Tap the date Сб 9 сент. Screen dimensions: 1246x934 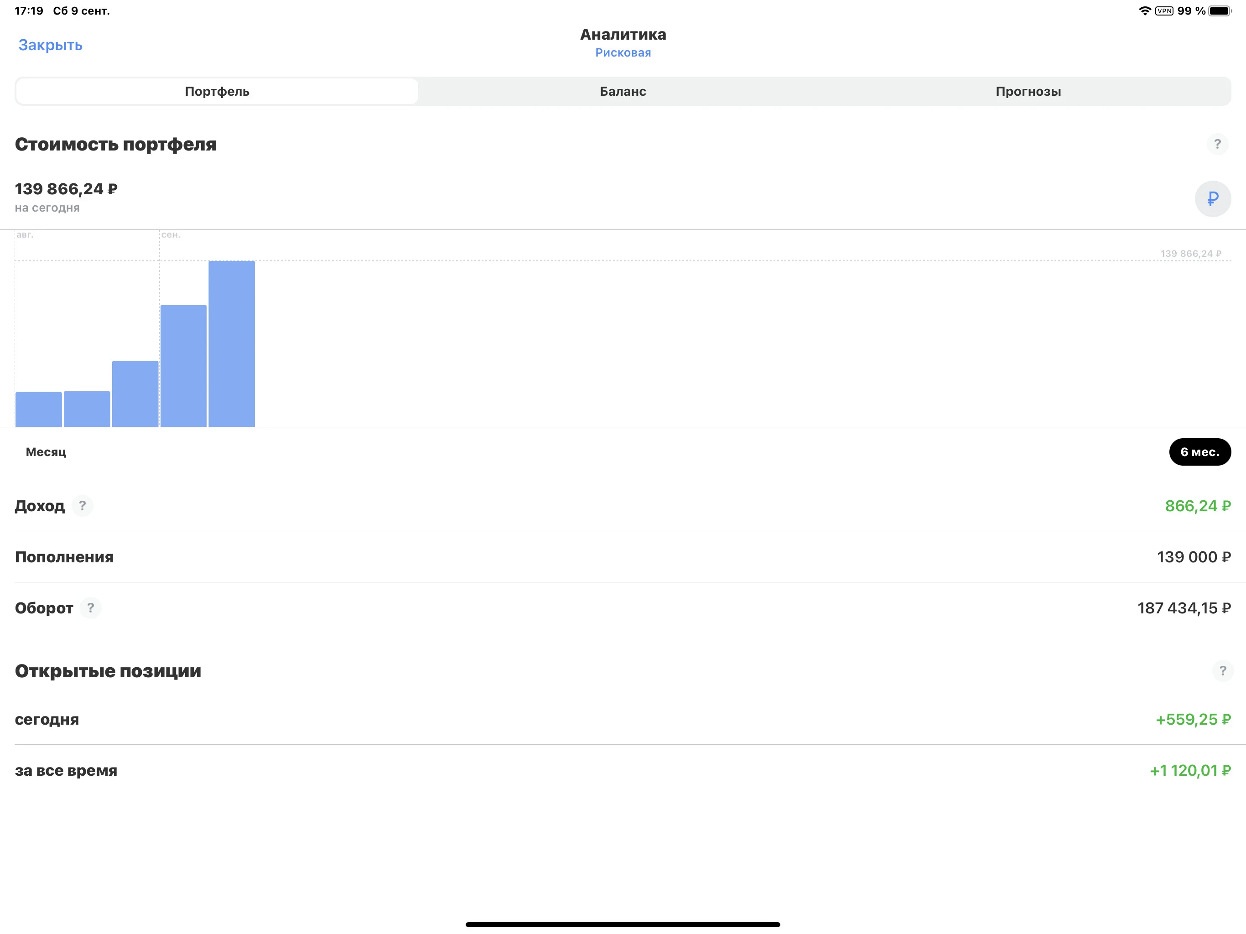coord(81,10)
